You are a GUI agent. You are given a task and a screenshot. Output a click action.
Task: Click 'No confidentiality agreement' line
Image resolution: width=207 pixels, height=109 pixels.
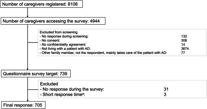pyautogui.click(x=63, y=44)
